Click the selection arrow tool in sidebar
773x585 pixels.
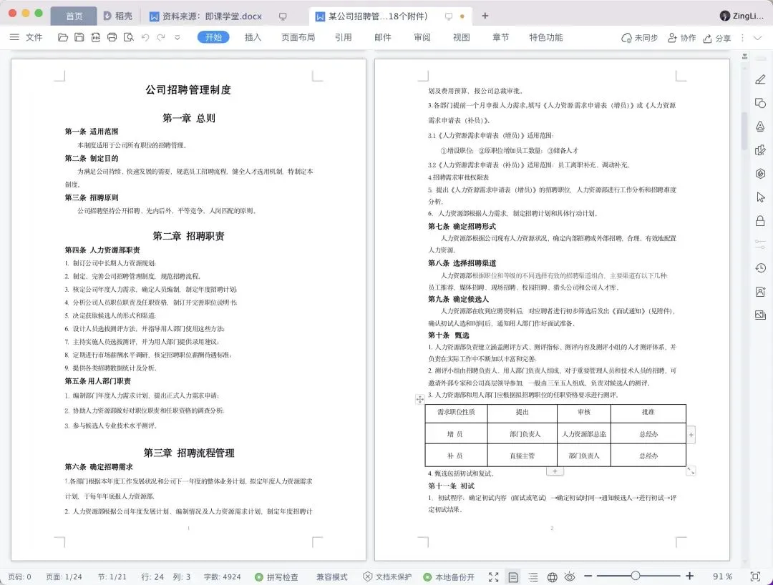tap(760, 197)
